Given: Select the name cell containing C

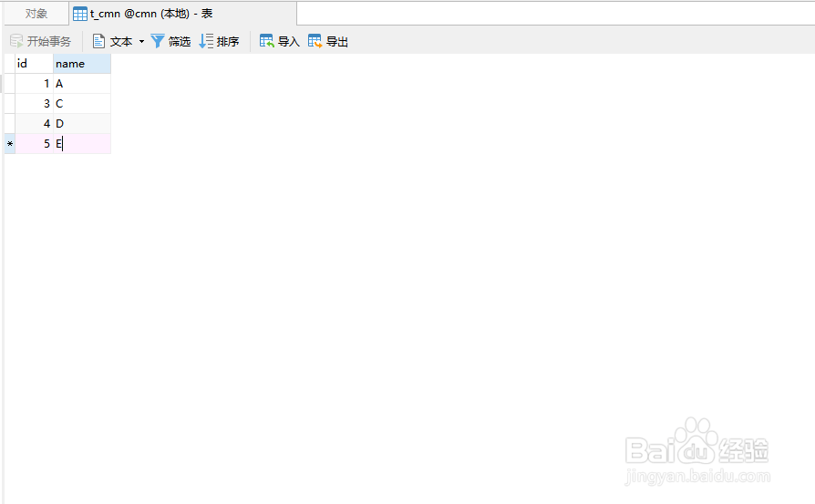Looking at the screenshot, I should 82,103.
